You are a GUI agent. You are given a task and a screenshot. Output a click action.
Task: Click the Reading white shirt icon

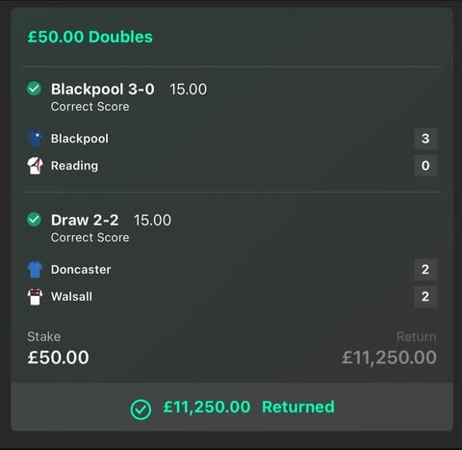coord(35,166)
